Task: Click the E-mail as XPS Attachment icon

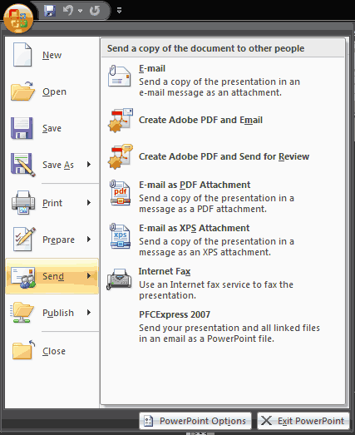Action: (120, 236)
